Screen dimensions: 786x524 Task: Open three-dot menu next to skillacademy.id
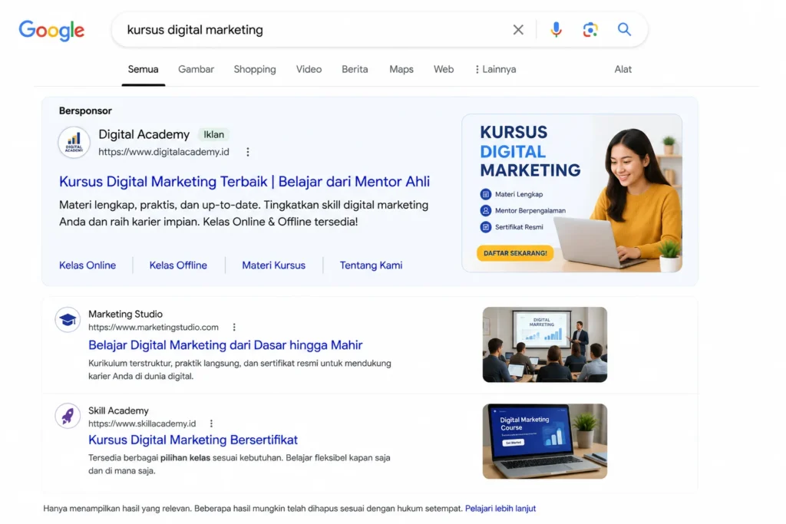212,423
